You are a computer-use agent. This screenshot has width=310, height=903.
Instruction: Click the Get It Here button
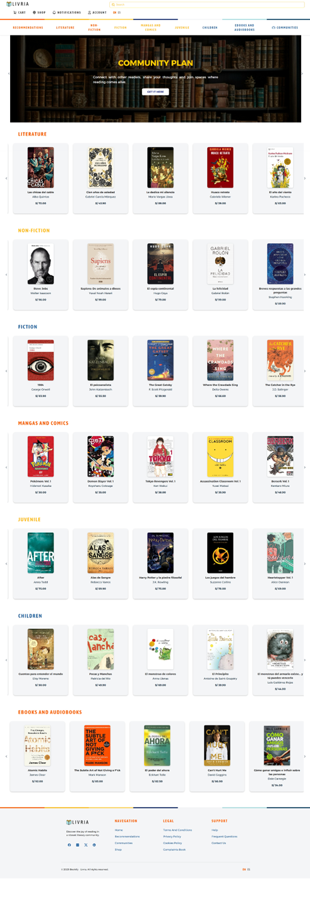(x=155, y=92)
